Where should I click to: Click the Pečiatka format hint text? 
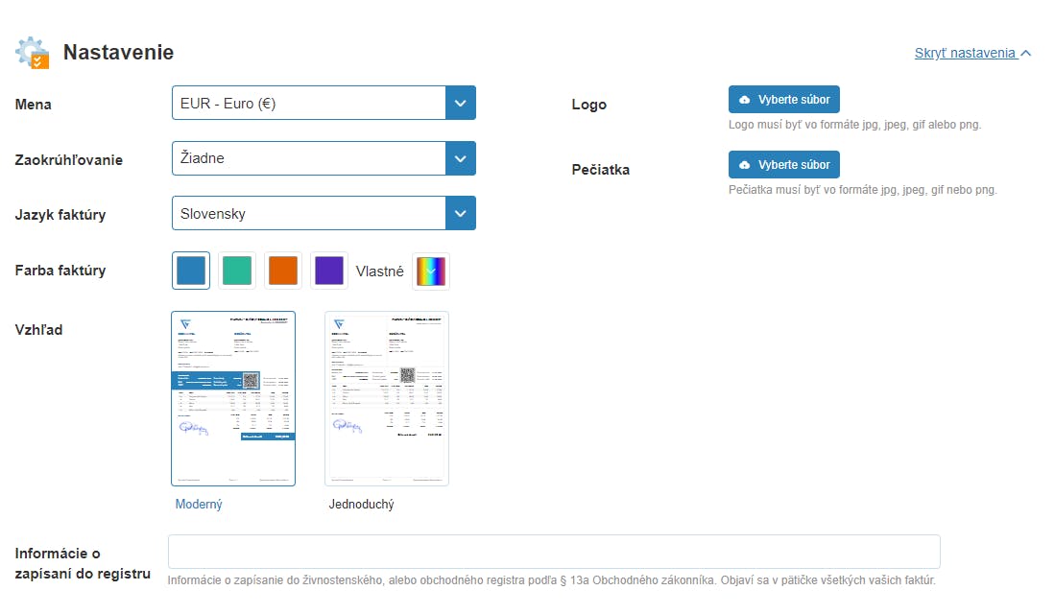coord(863,190)
